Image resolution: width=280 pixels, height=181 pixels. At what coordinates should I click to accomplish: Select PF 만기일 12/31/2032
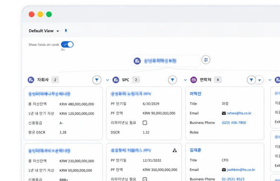click(x=152, y=160)
